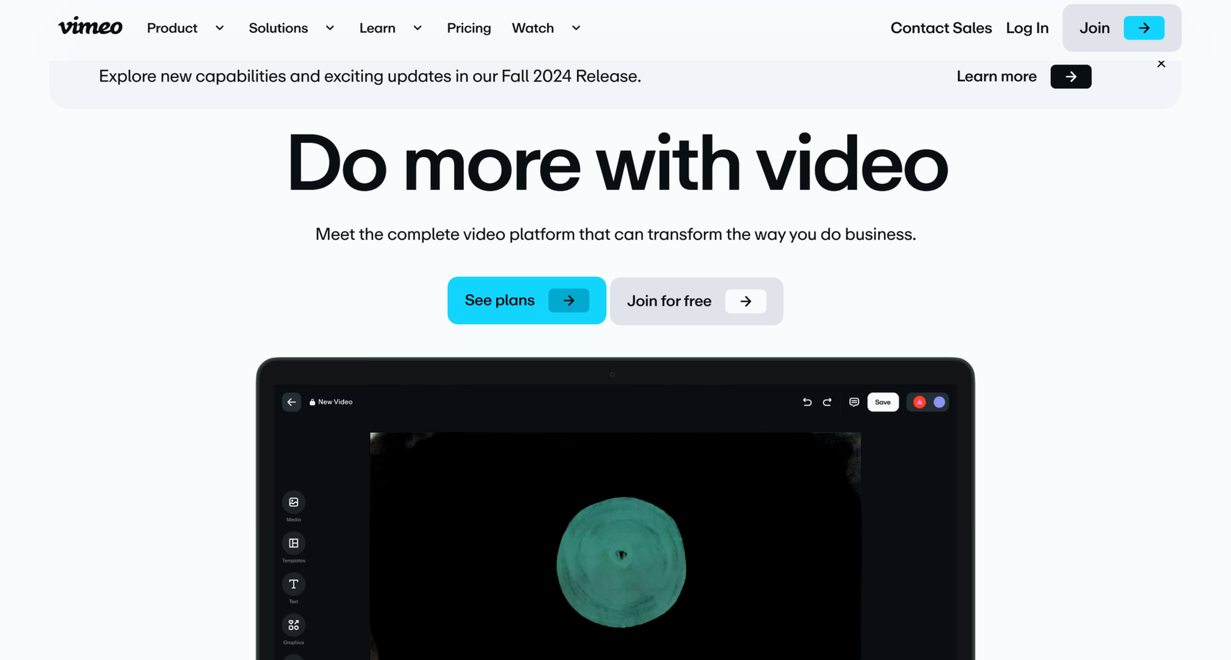Click the Log In link
Screen dimensions: 1231x660
click(1027, 28)
